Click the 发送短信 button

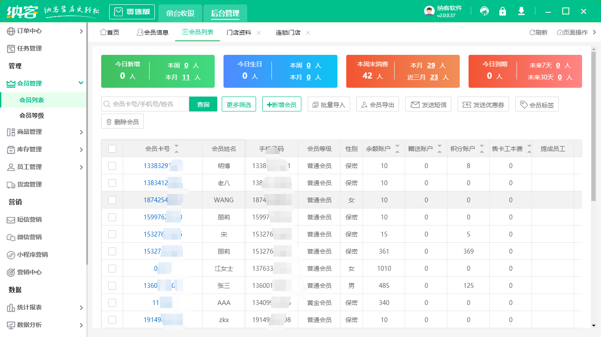pos(428,104)
